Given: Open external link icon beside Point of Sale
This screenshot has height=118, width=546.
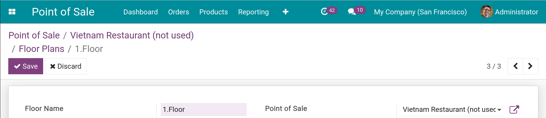Looking at the screenshot, I should (x=514, y=109).
